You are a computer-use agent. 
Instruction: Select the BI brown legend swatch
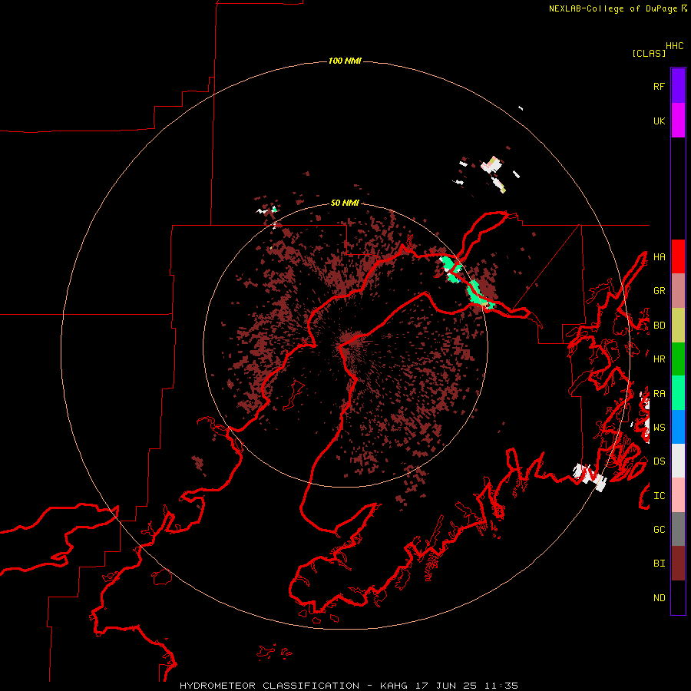click(x=678, y=564)
